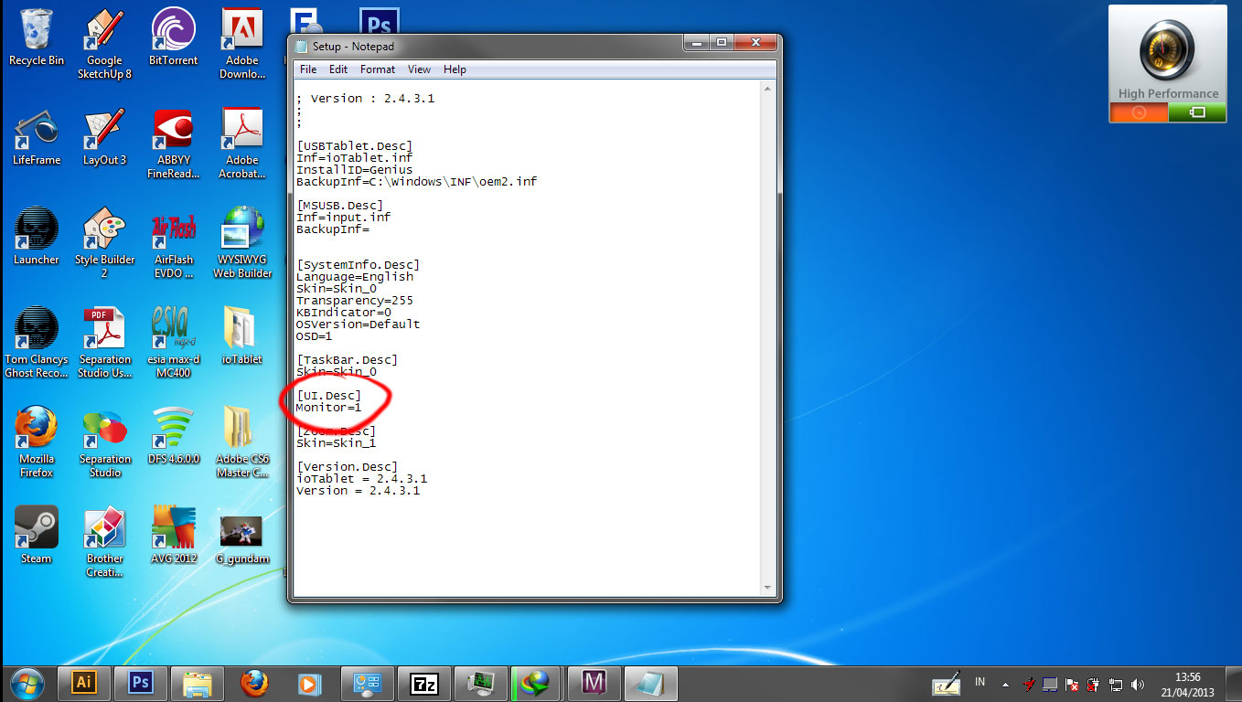Launch Mozilla Firefox from the desktop
Screen dimensions: 1242x702
[x=37, y=442]
